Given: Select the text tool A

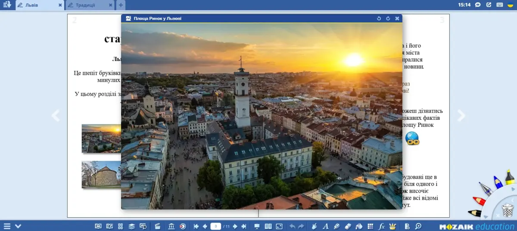Looking at the screenshot, I should point(326,226).
